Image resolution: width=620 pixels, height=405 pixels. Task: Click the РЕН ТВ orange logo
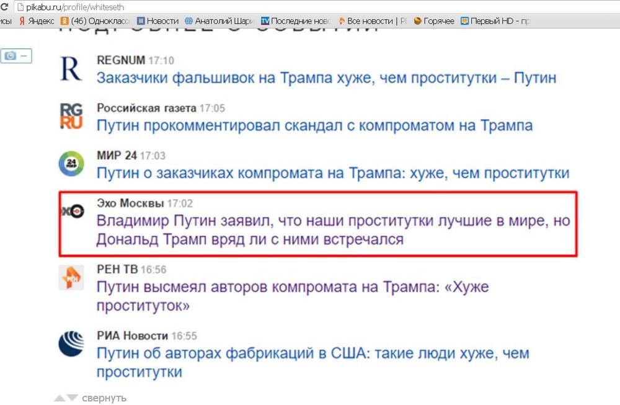71,278
